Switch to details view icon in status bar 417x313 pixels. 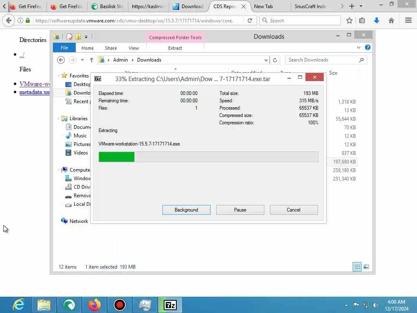(357, 267)
